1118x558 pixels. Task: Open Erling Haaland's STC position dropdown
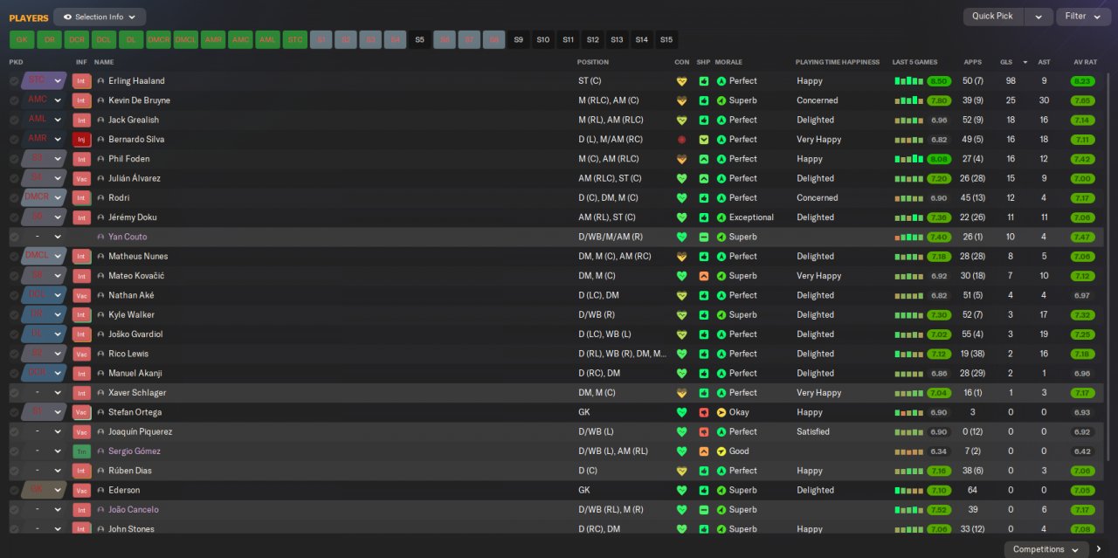[x=45, y=81]
